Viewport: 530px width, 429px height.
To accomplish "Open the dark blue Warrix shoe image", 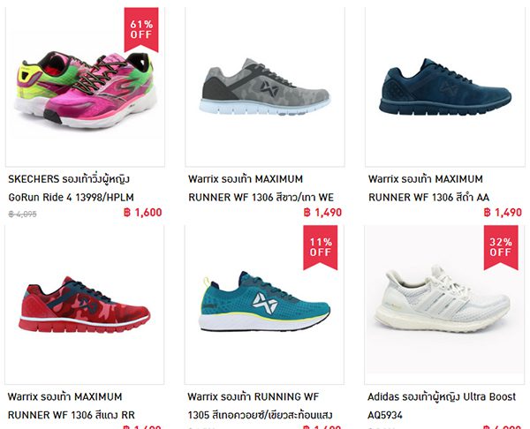I will pyautogui.click(x=445, y=87).
